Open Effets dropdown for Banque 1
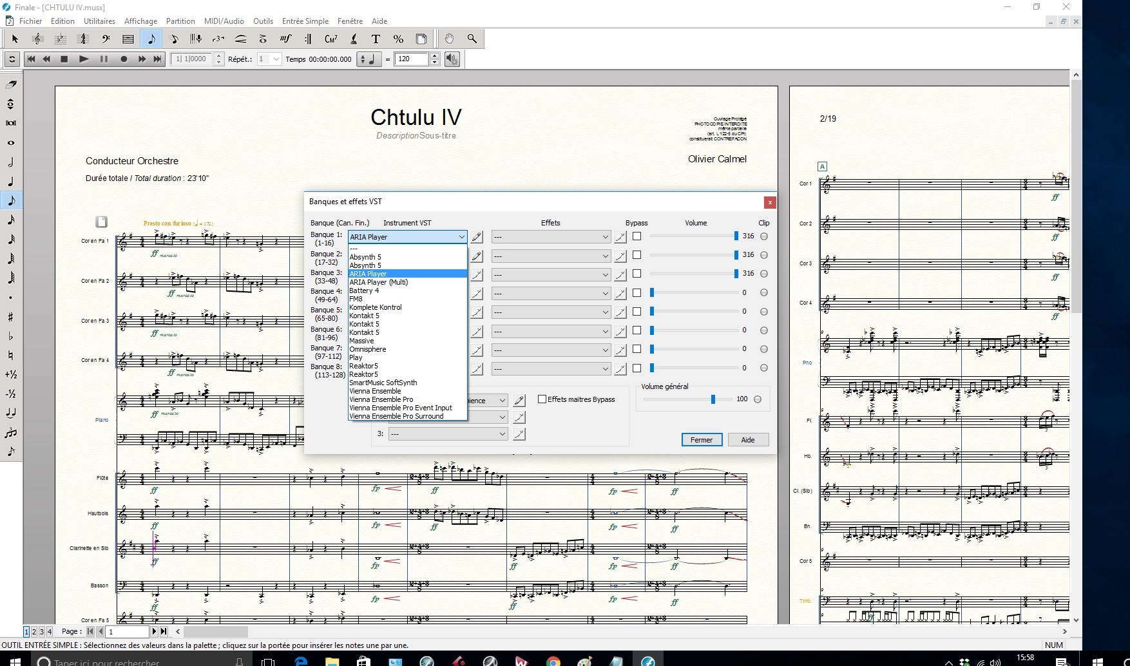The width and height of the screenshot is (1130, 666). coord(551,237)
